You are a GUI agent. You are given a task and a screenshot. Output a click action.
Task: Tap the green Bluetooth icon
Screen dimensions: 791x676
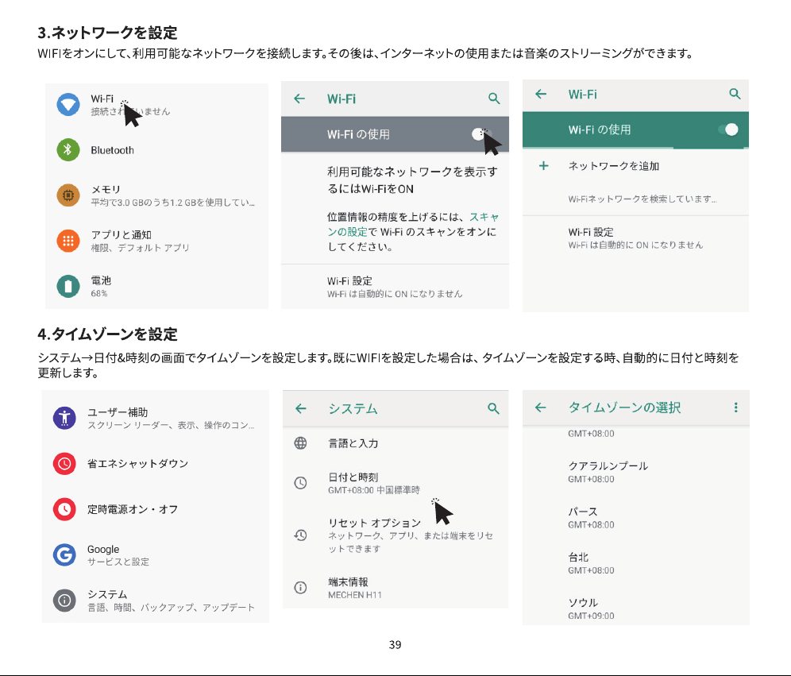pos(68,150)
